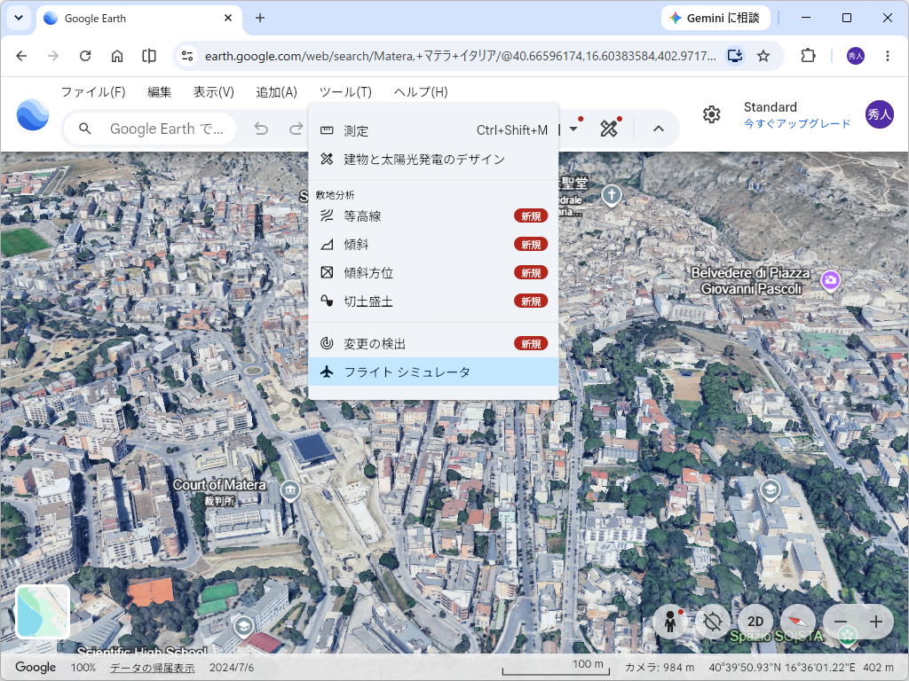Open the ファイル(F) menu
The height and width of the screenshot is (681, 909).
pyautogui.click(x=92, y=91)
